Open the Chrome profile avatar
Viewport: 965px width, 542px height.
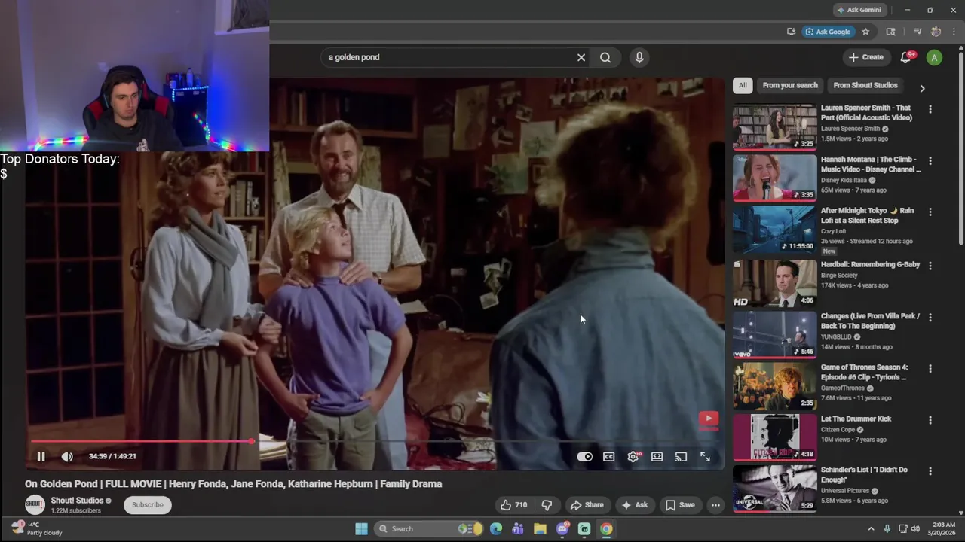point(936,32)
